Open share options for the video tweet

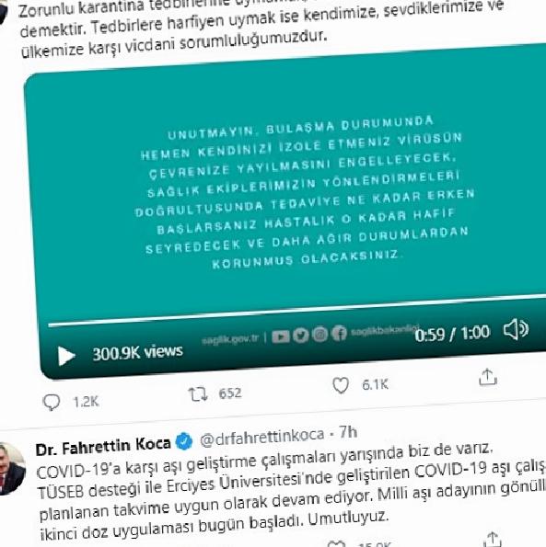click(488, 377)
